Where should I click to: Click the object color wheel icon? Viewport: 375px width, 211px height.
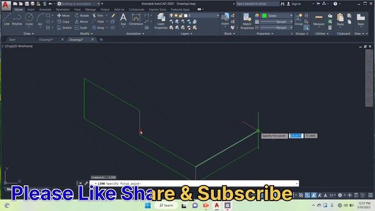point(257,16)
